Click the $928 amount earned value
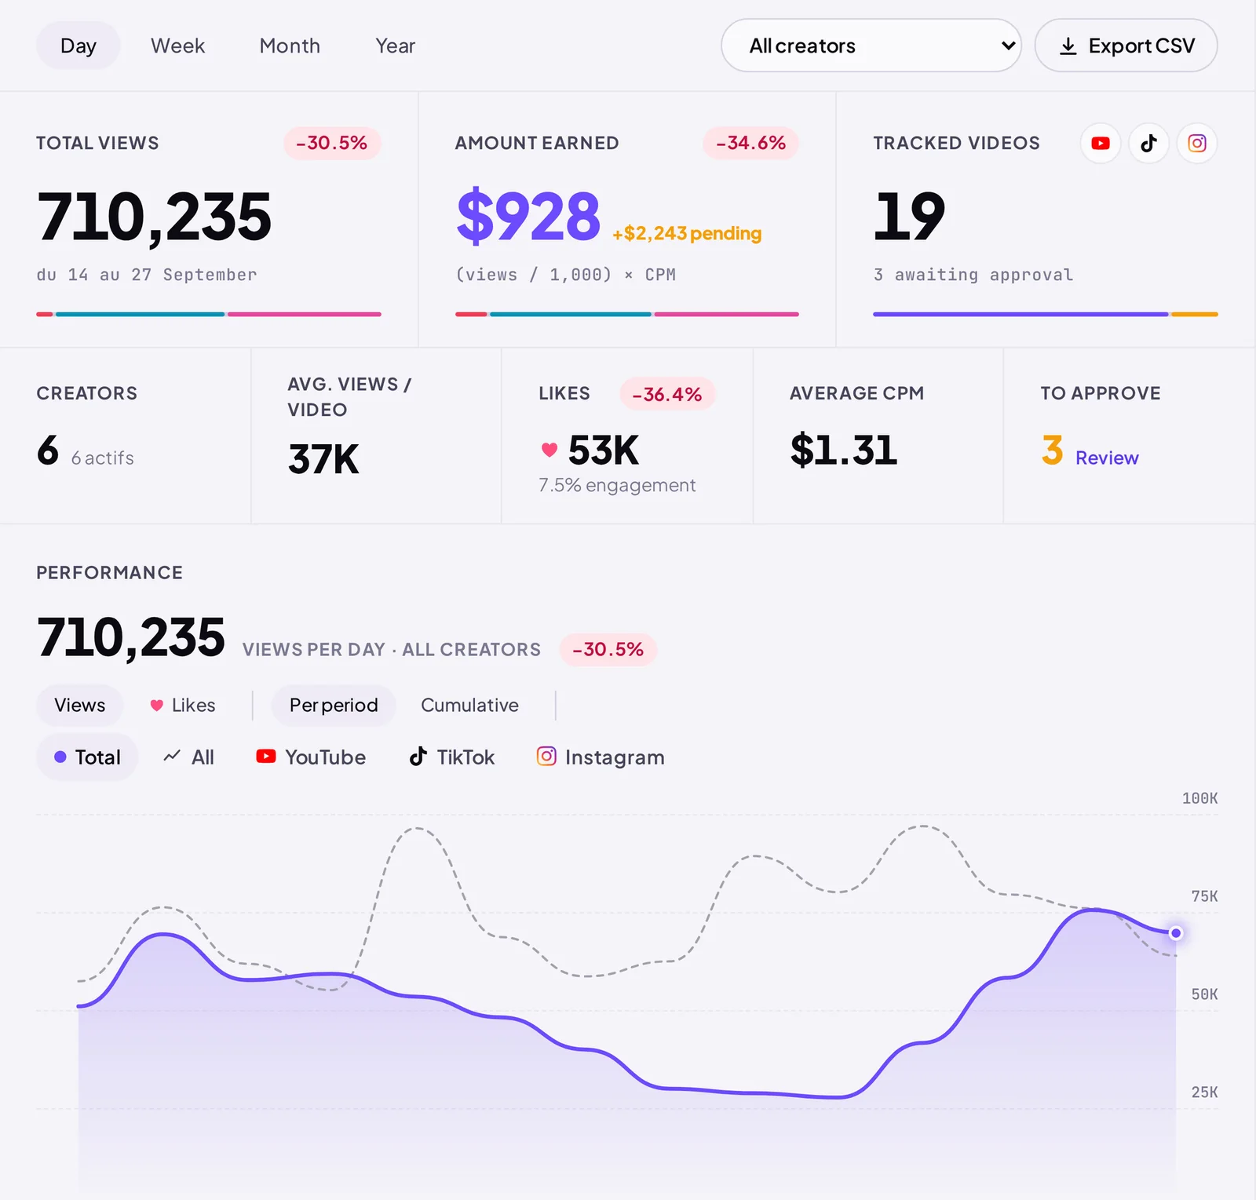This screenshot has height=1200, width=1256. (528, 216)
